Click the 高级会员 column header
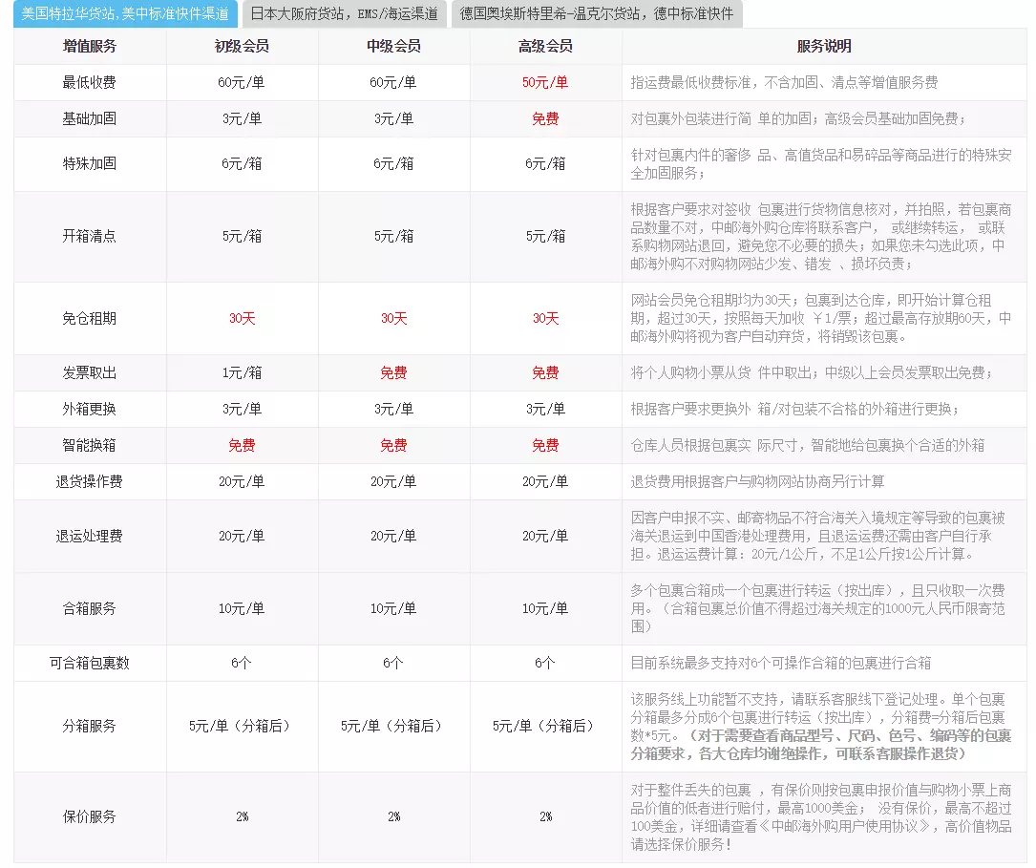The width and height of the screenshot is (1036, 868). click(x=546, y=46)
